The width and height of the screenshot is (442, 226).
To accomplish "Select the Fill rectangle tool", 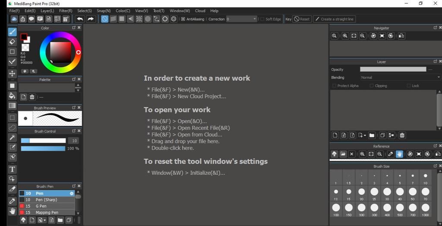I will [12, 86].
